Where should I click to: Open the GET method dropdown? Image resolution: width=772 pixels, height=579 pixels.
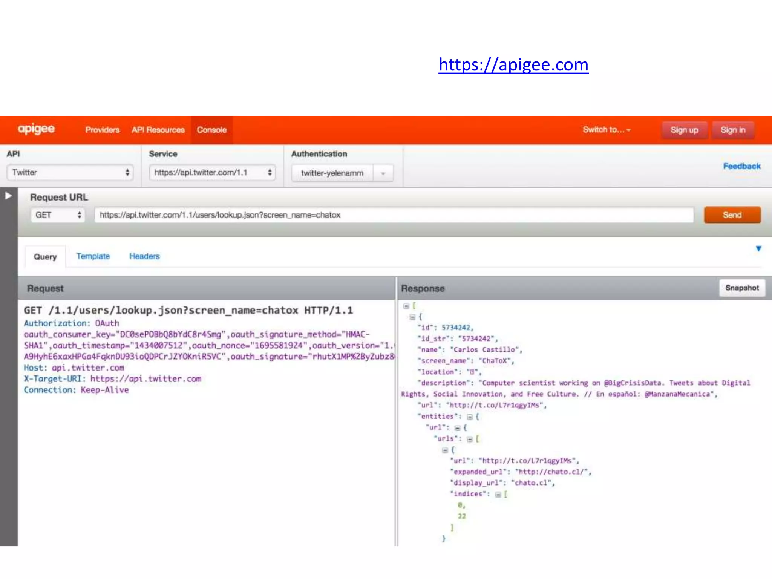coord(58,215)
